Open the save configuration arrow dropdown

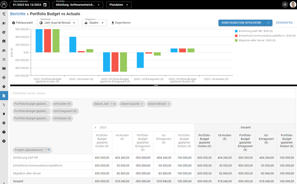[268, 23]
